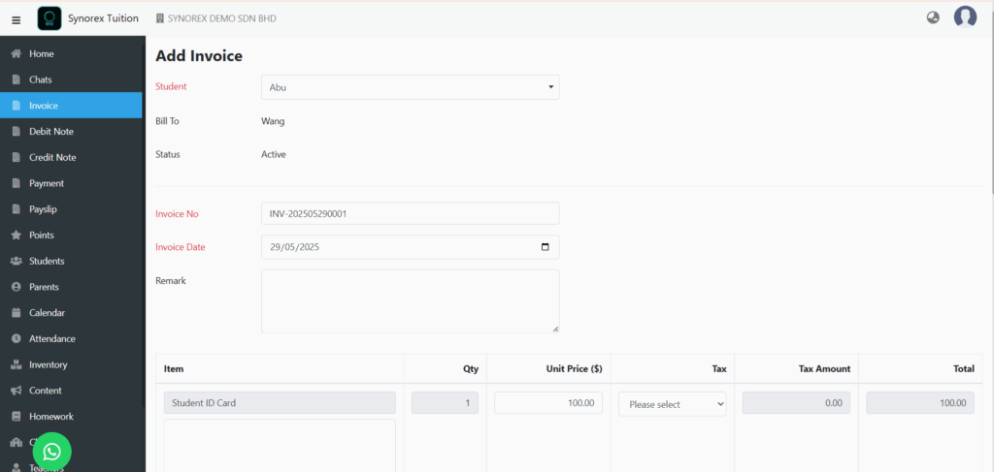This screenshot has height=472, width=994.
Task: Open the Homework menu item
Action: [x=71, y=417]
